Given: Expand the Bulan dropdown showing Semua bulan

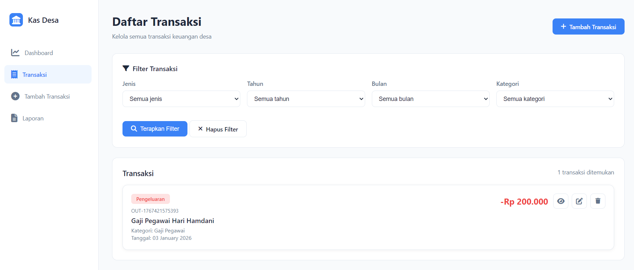Looking at the screenshot, I should [x=430, y=99].
